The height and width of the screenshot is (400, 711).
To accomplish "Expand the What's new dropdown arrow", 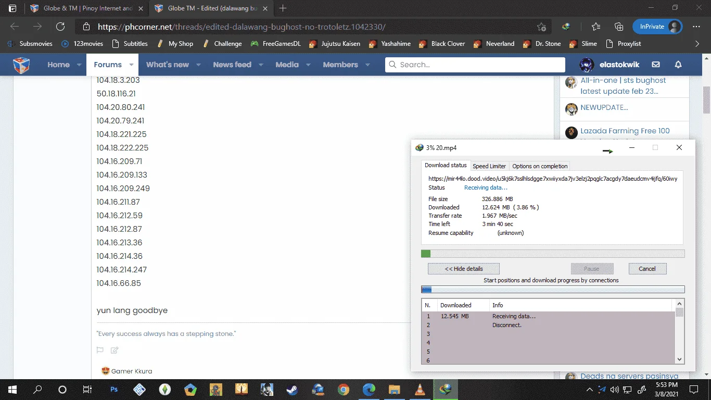I will [x=198, y=65].
